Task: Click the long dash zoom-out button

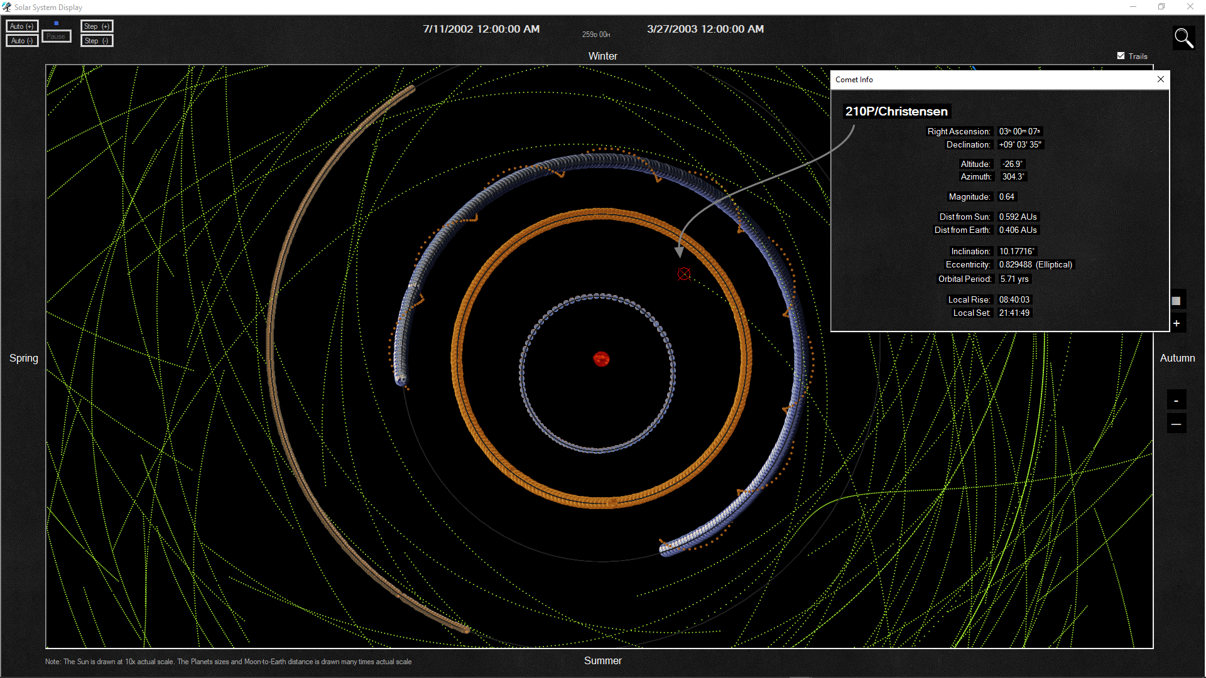Action: click(x=1176, y=424)
